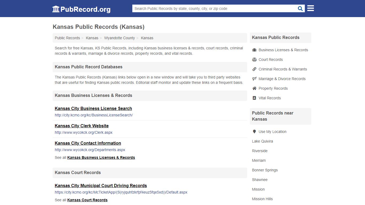Open Kansas City Contact Information link
365x205 pixels.
(x=88, y=143)
